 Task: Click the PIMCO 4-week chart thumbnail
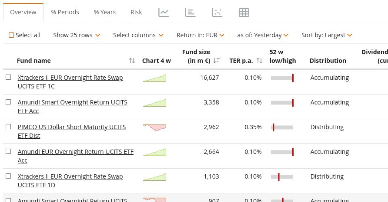point(155,127)
